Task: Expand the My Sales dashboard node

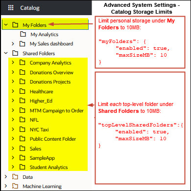Action: tap(13, 43)
